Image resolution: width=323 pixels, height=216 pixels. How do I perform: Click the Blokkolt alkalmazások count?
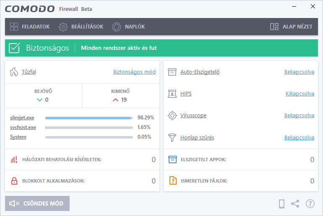154,181
